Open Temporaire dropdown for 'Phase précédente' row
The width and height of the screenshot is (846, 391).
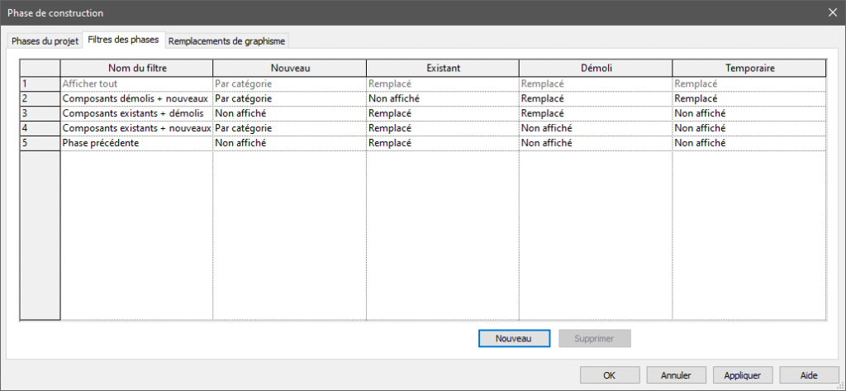[749, 143]
